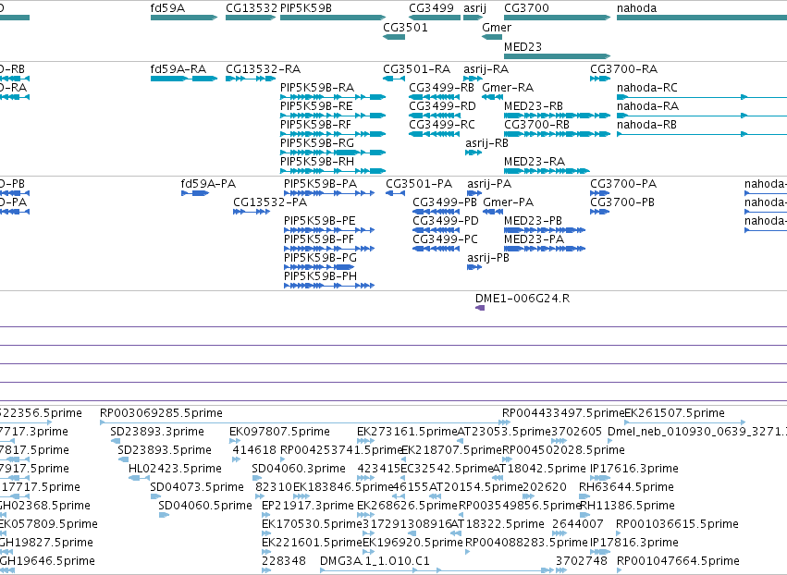Select the nahoda-RC transcript label
This screenshot has height=575, width=787.
pyautogui.click(x=647, y=88)
